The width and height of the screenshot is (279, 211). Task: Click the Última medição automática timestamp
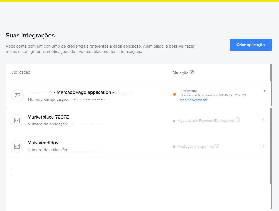(213, 95)
